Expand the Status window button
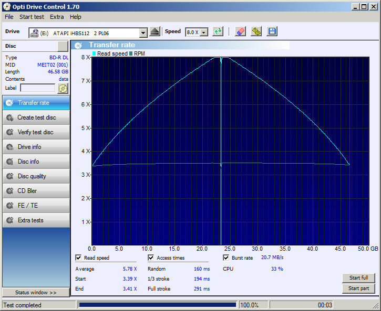381x311 pixels. pyautogui.click(x=36, y=292)
